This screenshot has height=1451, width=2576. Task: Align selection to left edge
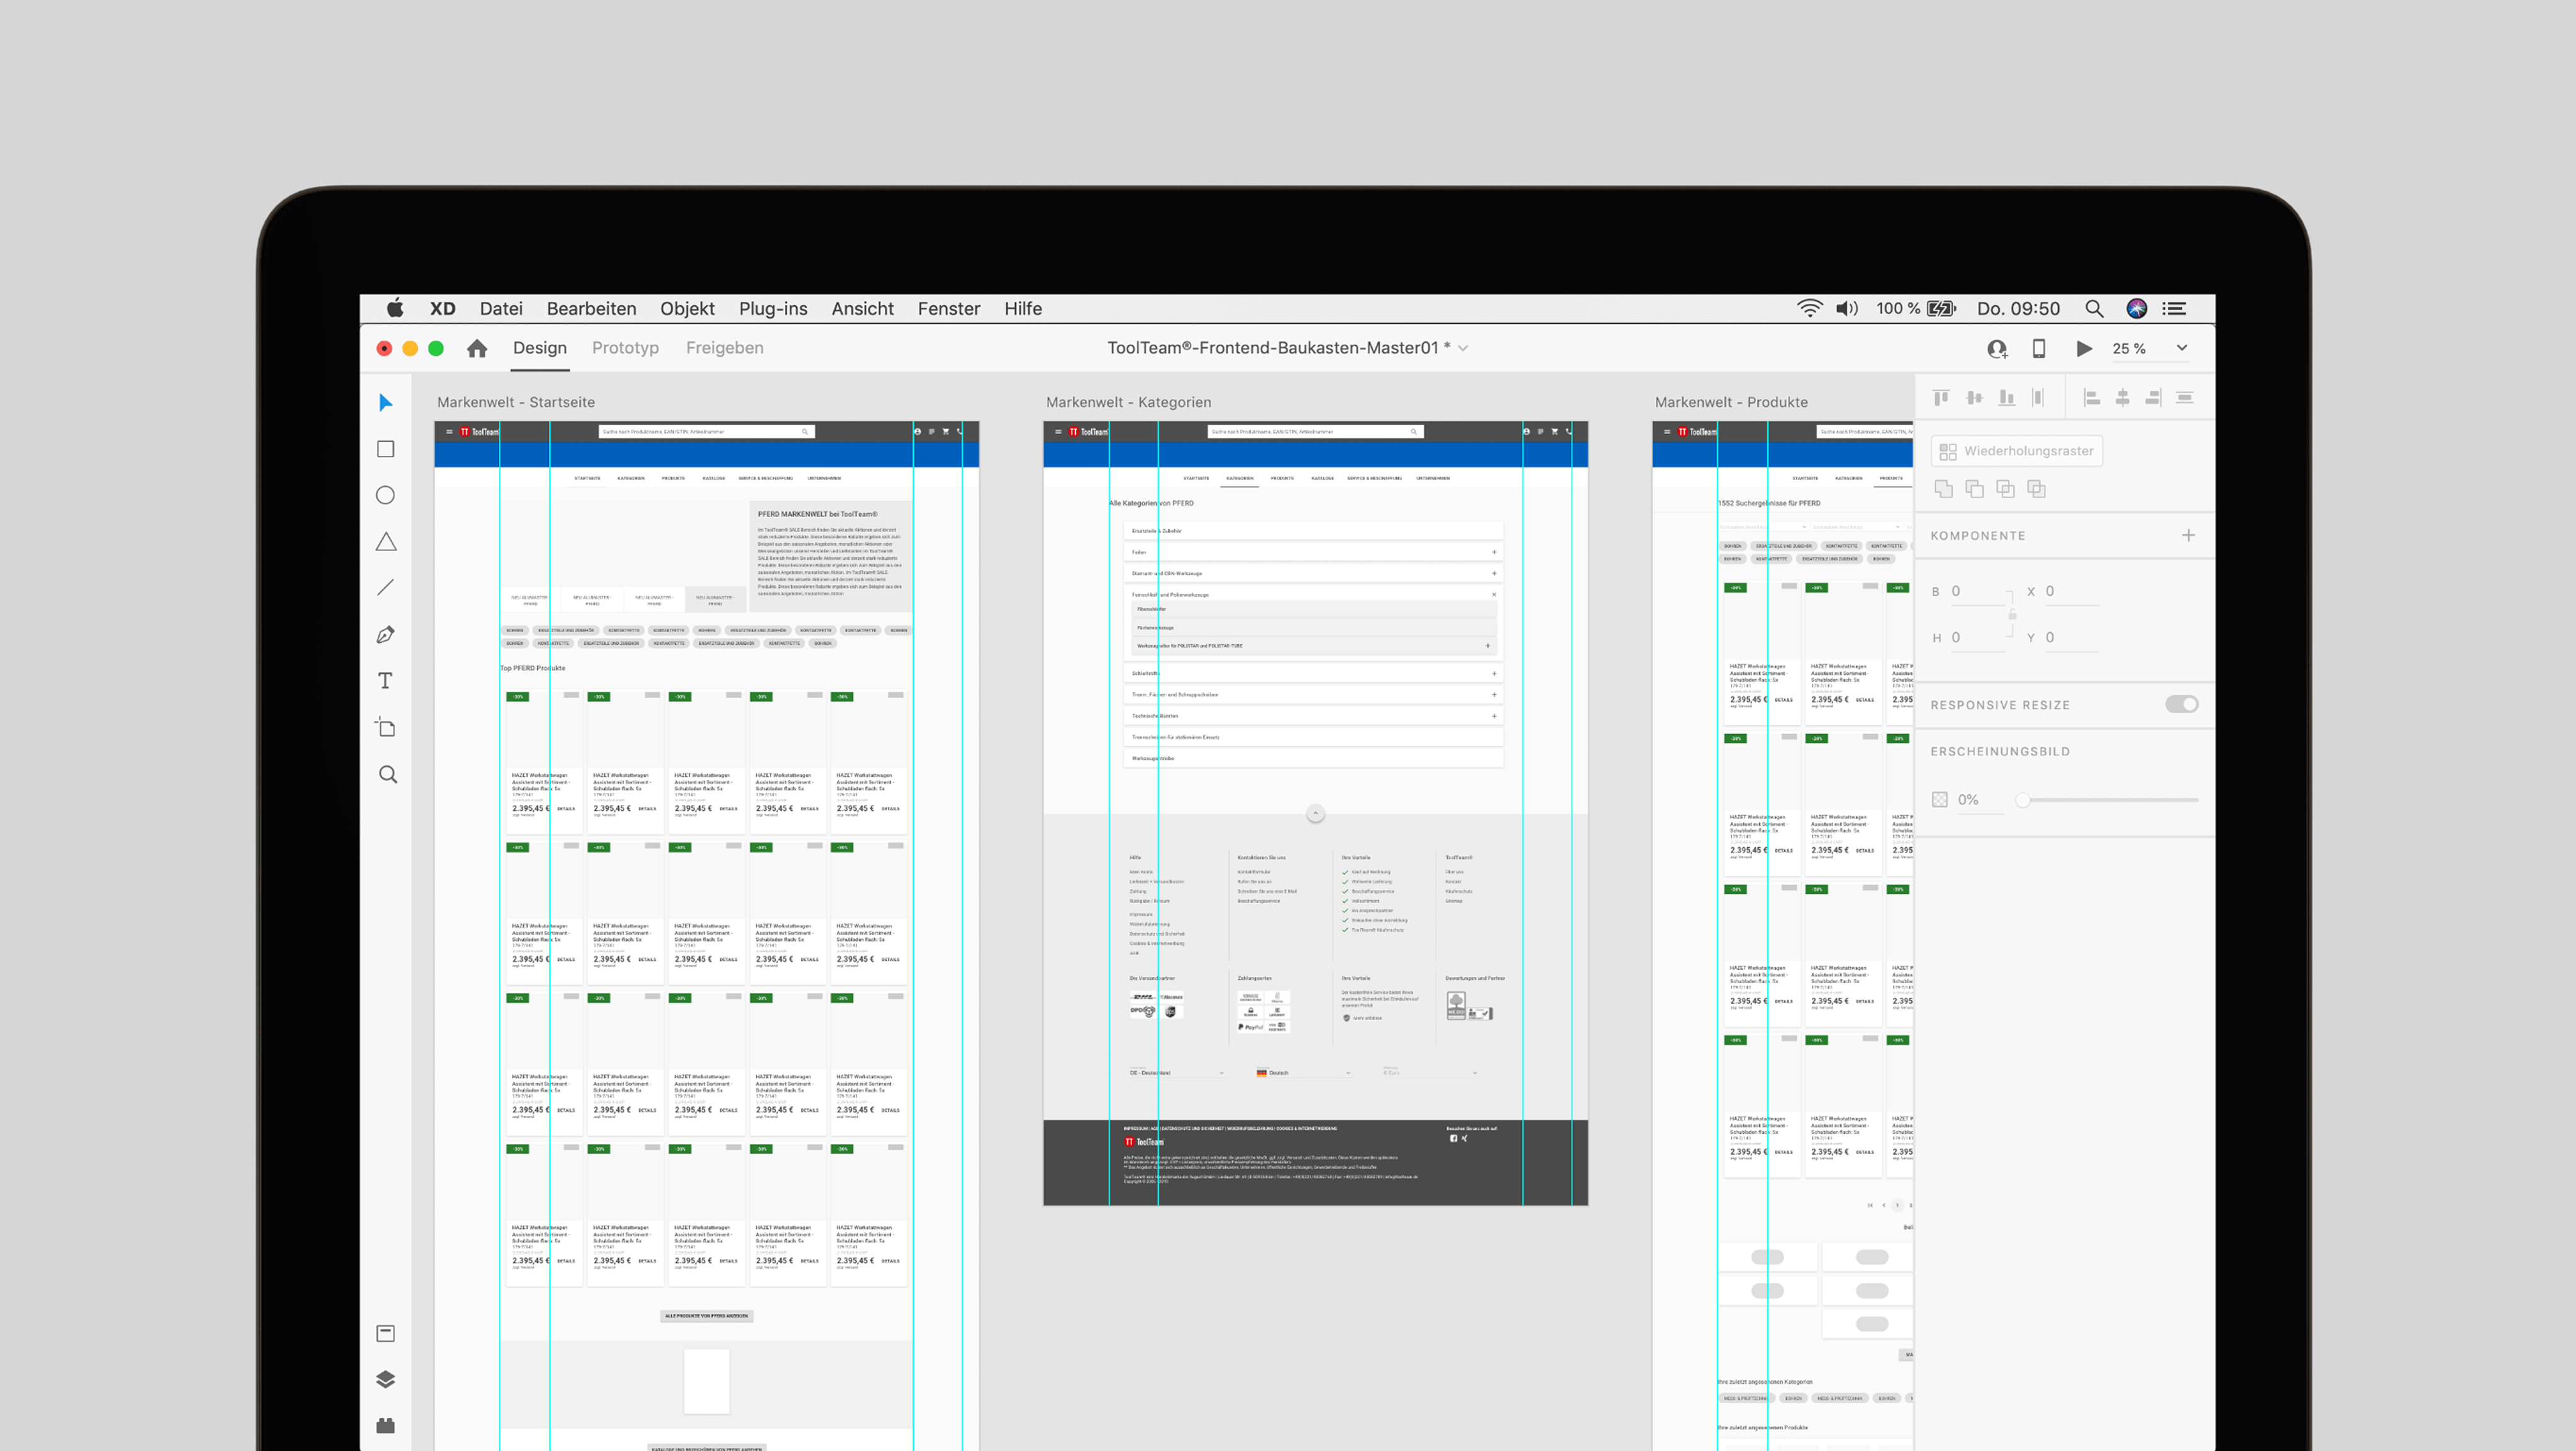point(2091,398)
